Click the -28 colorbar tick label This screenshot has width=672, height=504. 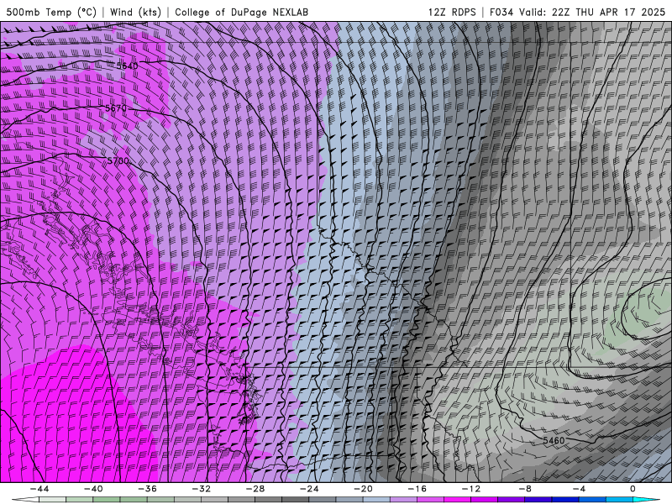pyautogui.click(x=255, y=489)
